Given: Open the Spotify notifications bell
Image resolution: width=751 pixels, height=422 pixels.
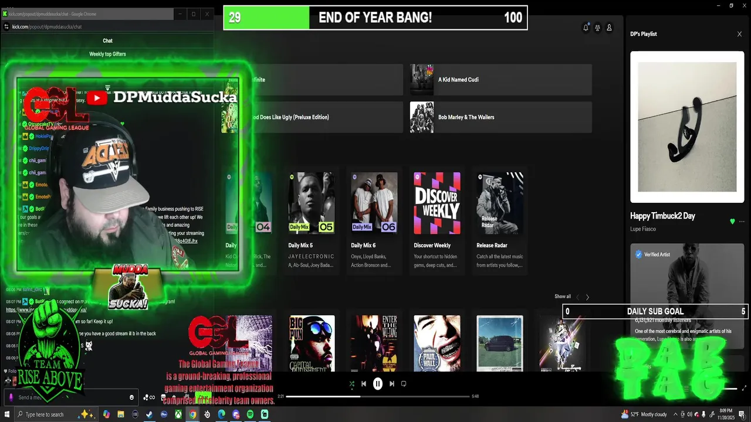Looking at the screenshot, I should point(586,28).
